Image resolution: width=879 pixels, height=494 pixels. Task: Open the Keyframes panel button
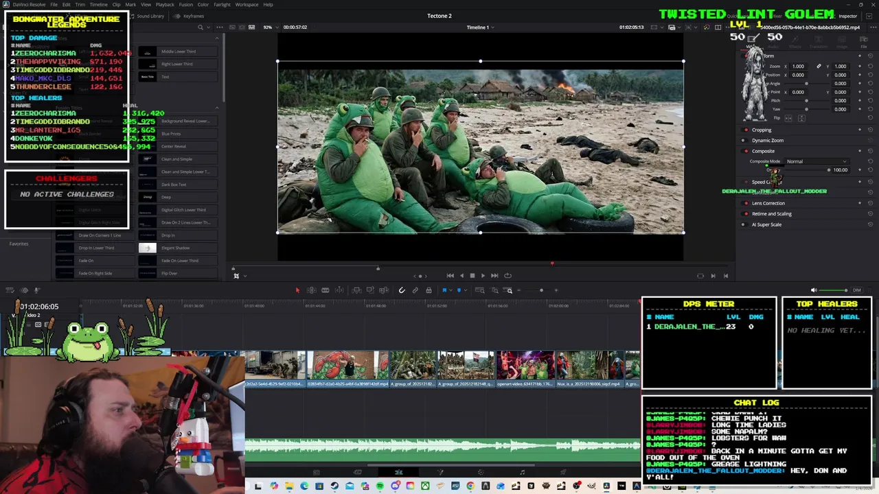(x=190, y=16)
